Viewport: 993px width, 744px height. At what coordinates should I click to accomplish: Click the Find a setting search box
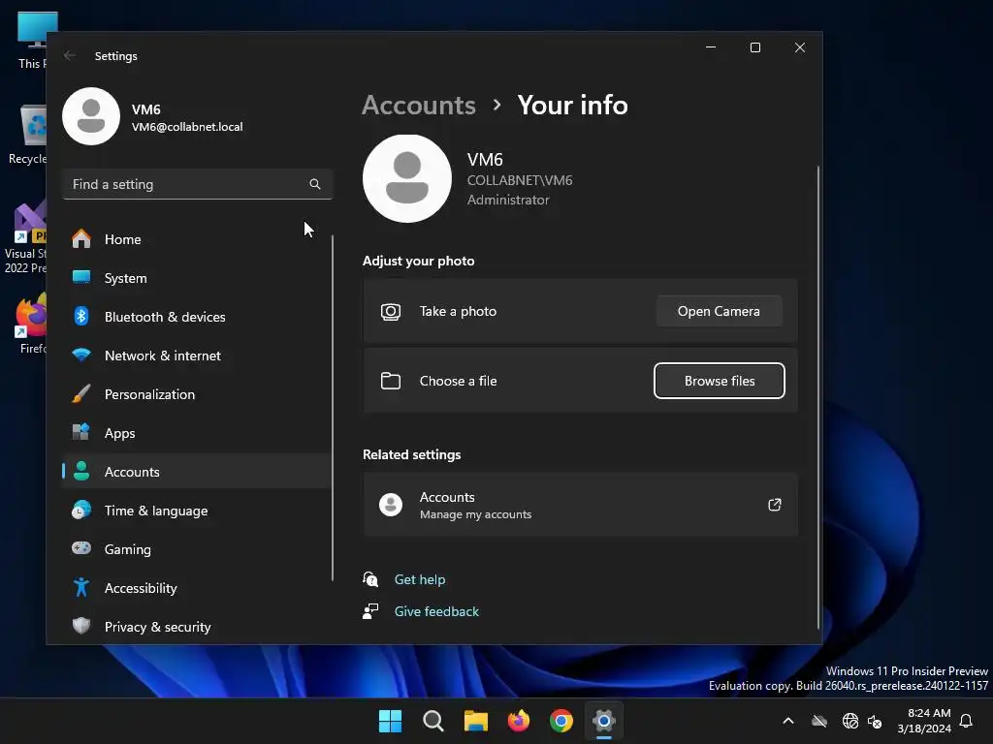tap(198, 184)
